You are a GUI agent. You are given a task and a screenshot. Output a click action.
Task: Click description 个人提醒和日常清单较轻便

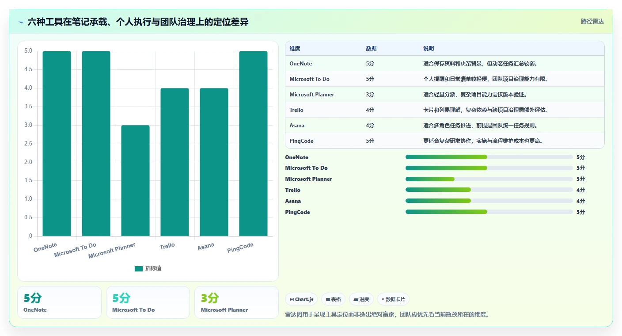(486, 79)
